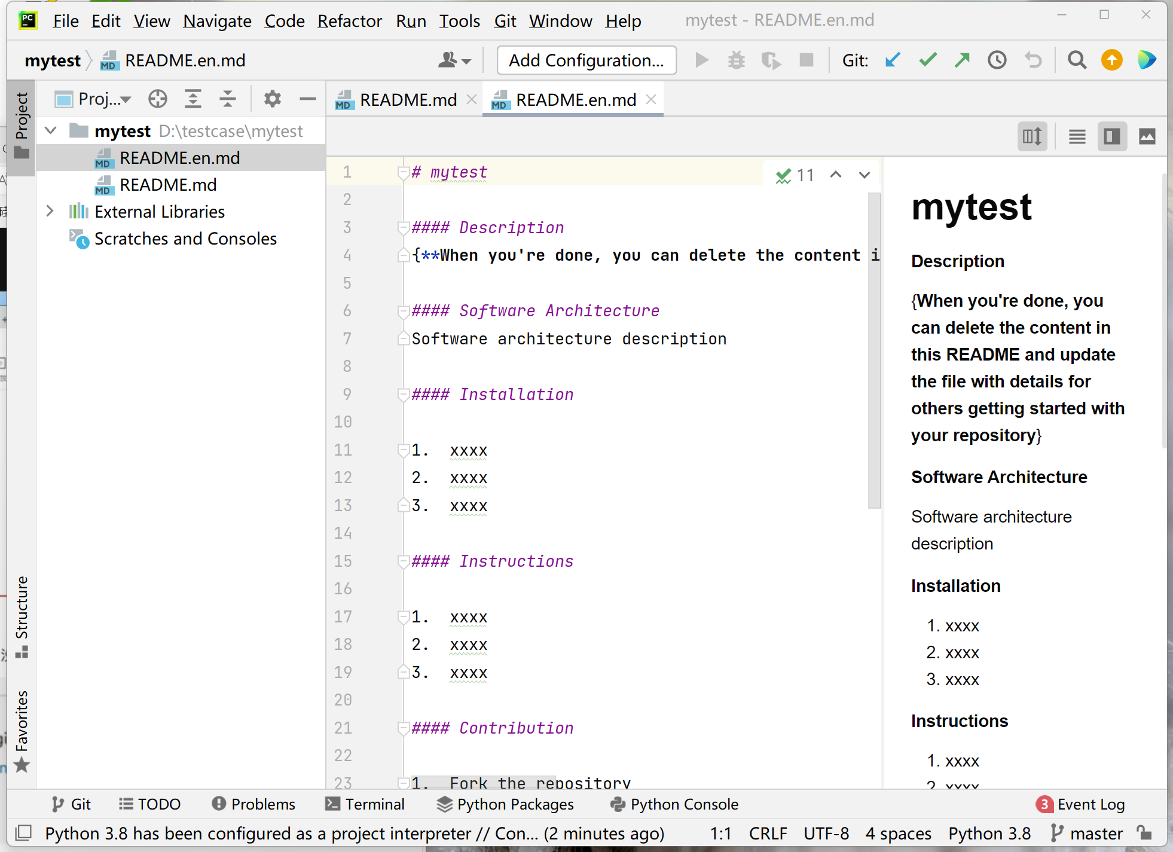1173x852 pixels.
Task: Open the File menu
Action: [66, 21]
